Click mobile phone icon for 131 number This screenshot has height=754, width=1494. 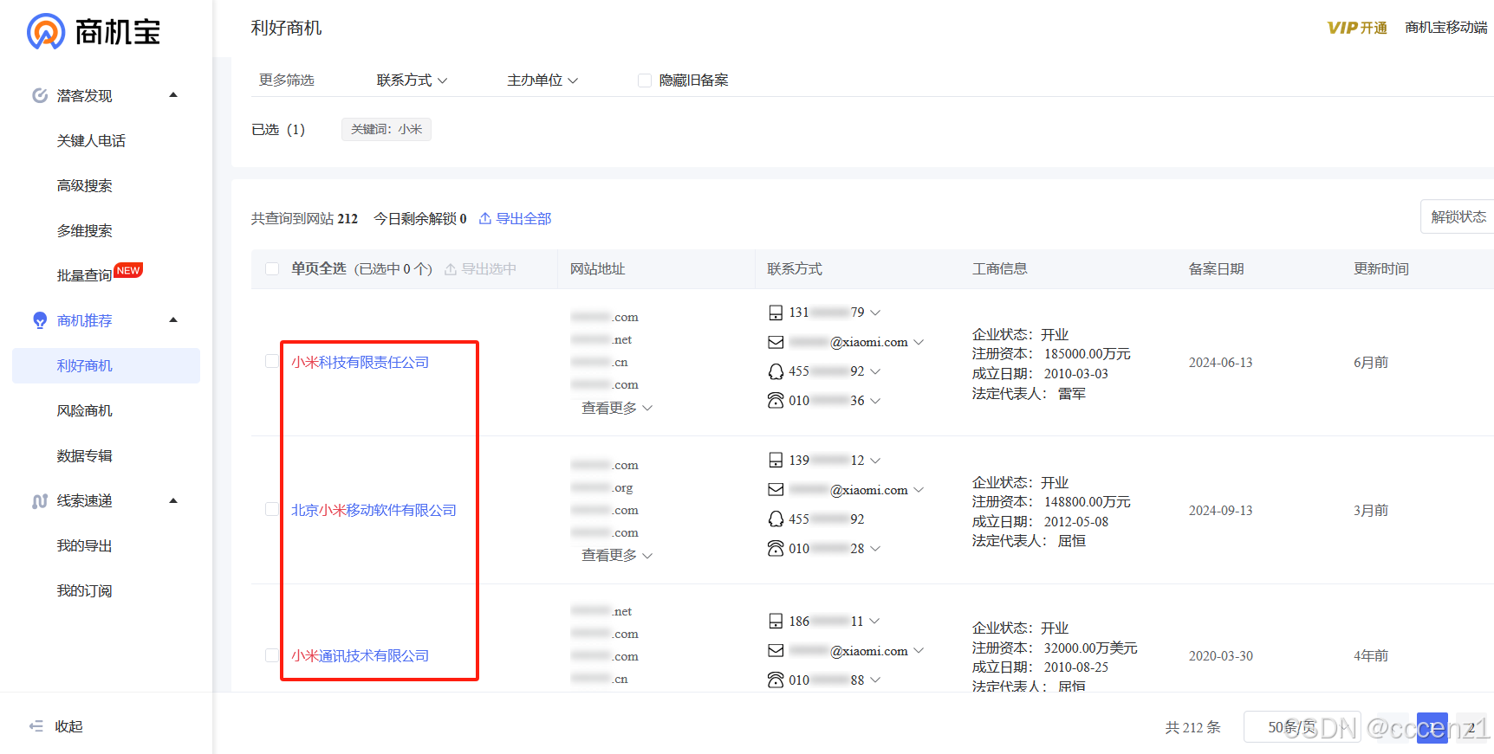click(776, 313)
